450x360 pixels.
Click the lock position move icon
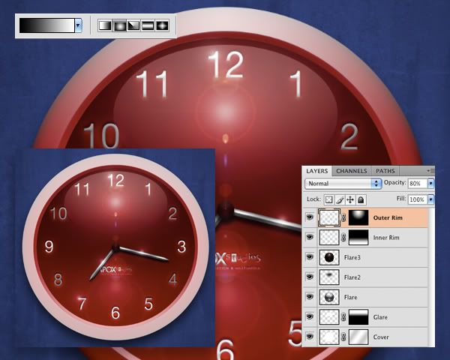(x=350, y=200)
